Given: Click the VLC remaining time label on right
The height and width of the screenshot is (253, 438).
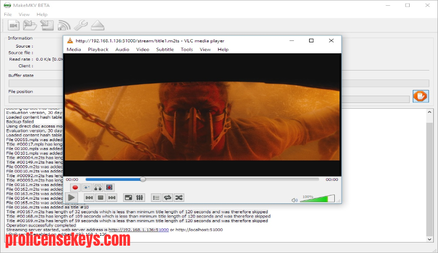Looking at the screenshot, I should tap(332, 179).
